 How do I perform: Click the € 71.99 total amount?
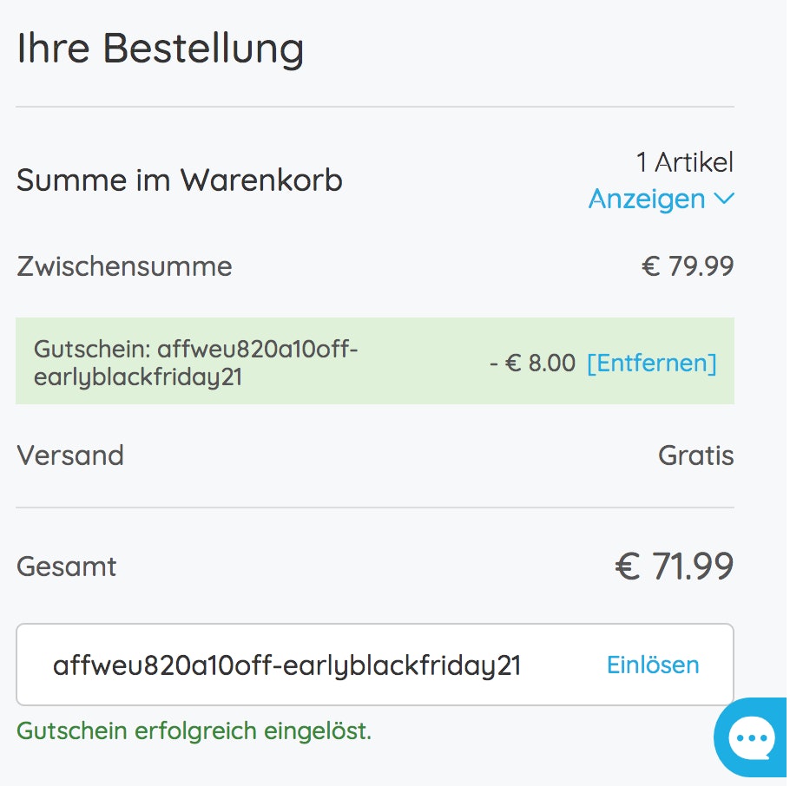pos(675,567)
